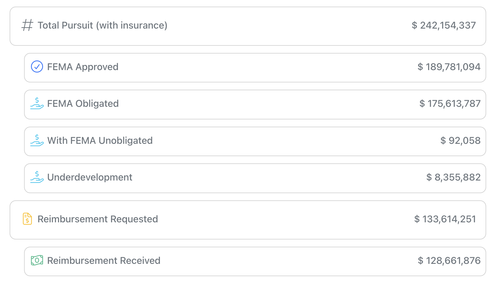This screenshot has width=494, height=284.
Task: Select the blue checkmark icon on FEMA Approved
Action: 37,67
